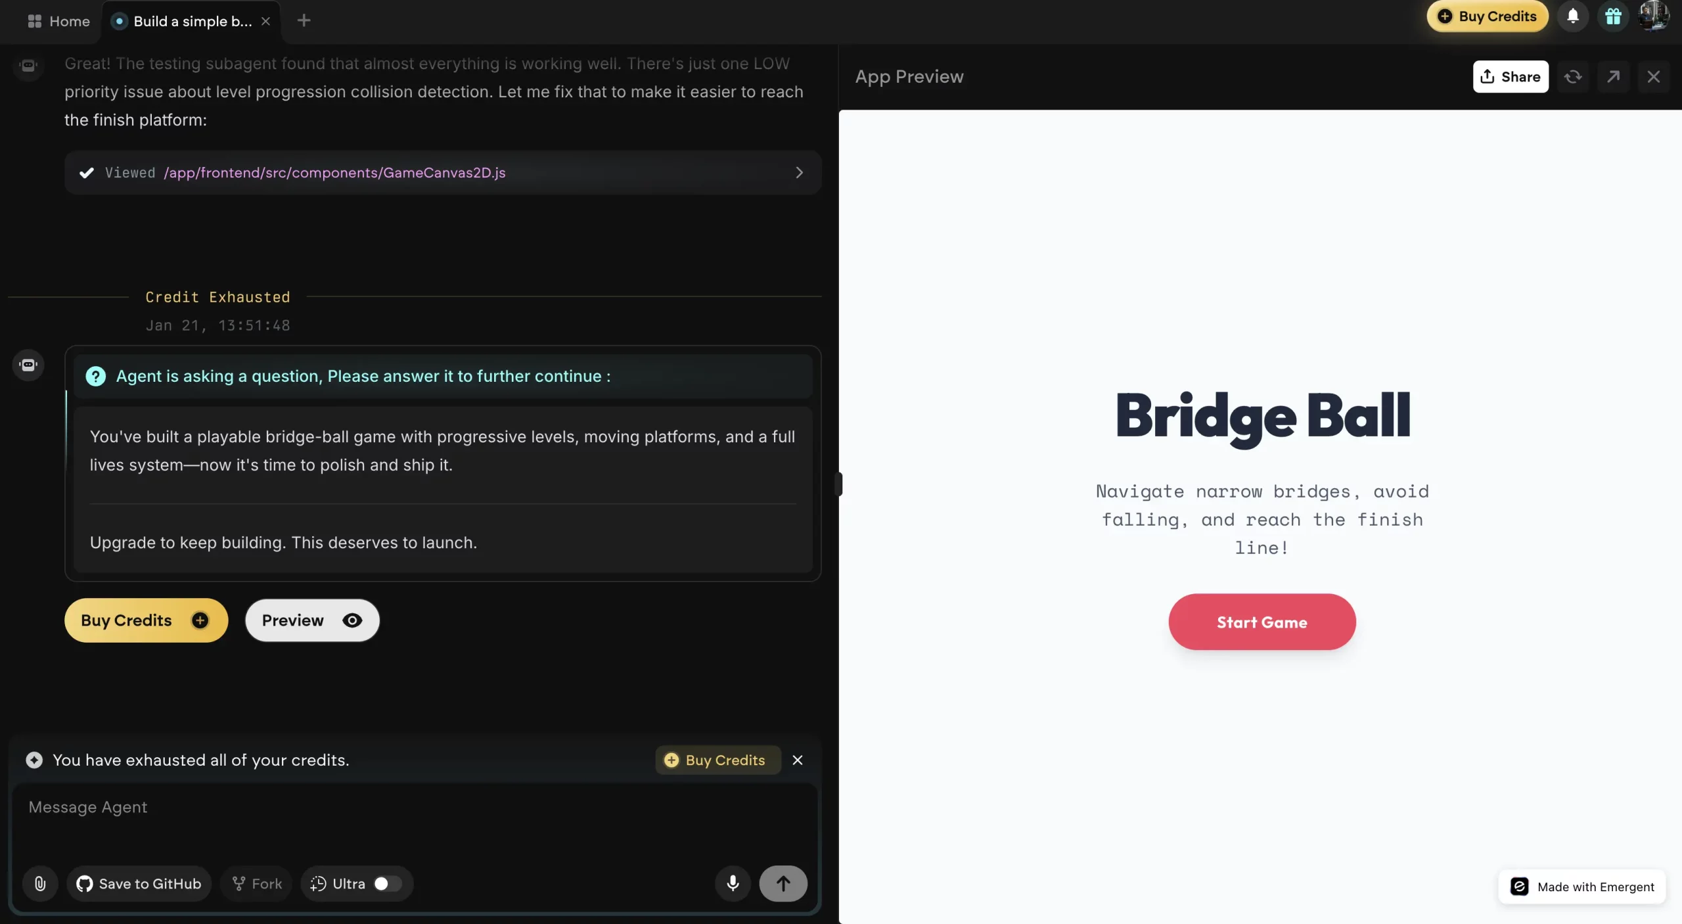This screenshot has width=1682, height=924.
Task: Open app preview in new window
Action: [1613, 77]
